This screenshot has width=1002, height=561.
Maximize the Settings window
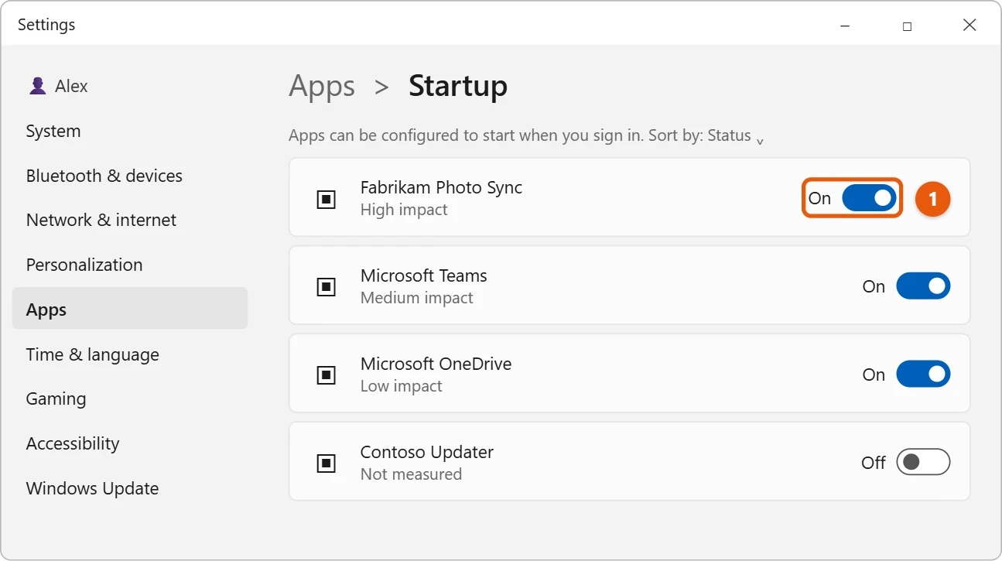[907, 26]
